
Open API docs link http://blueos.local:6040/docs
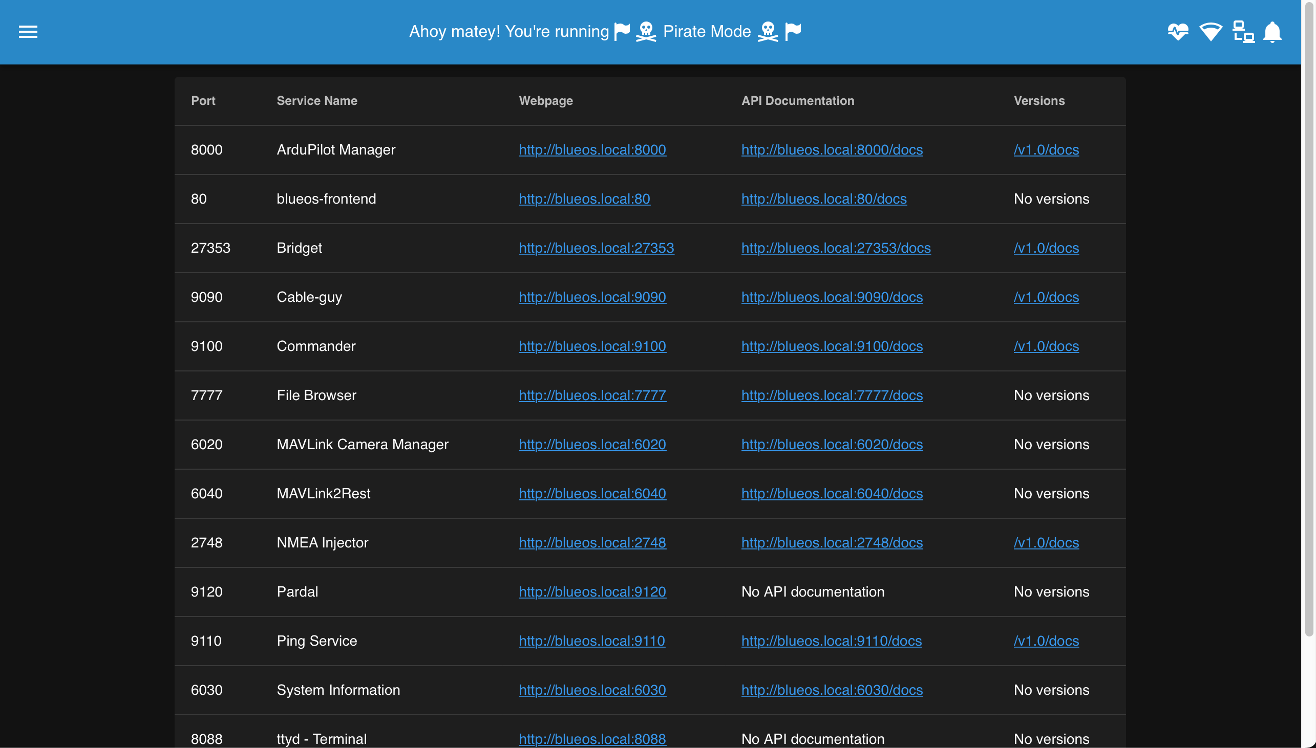[832, 493]
